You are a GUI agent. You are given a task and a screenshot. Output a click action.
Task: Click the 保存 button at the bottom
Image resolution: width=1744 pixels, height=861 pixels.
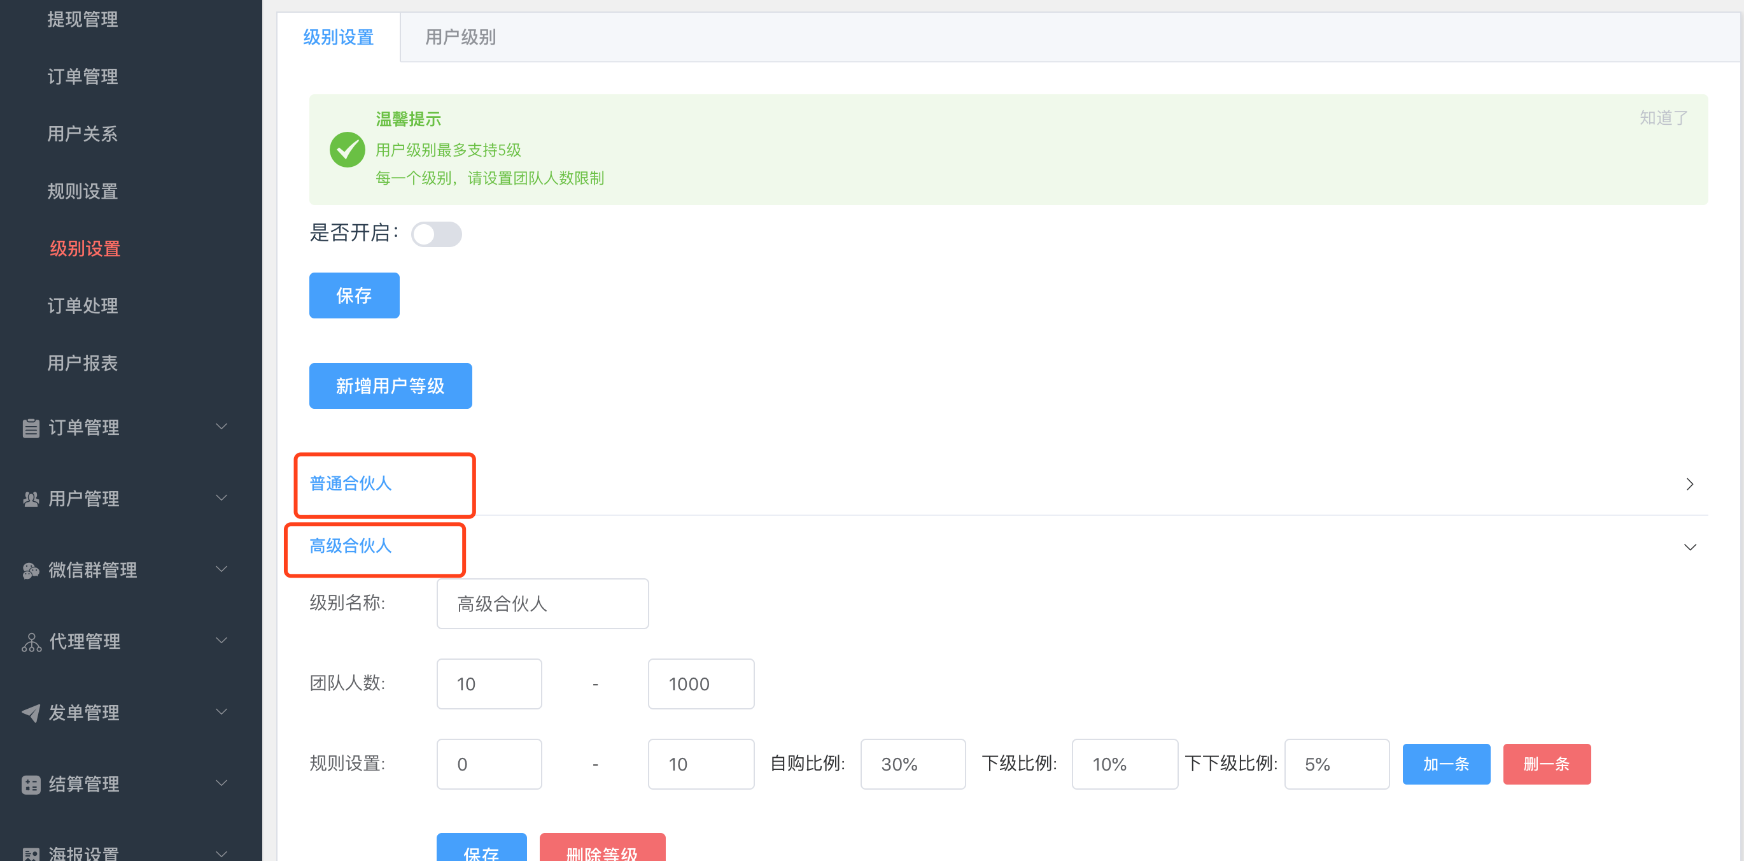pos(481,848)
